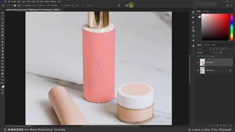
Task: Open the Character panel icon
Action: (194, 36)
